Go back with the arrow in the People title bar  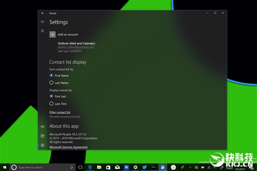point(42,13)
